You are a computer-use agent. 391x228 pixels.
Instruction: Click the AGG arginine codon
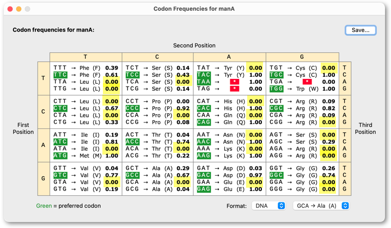[276, 156]
